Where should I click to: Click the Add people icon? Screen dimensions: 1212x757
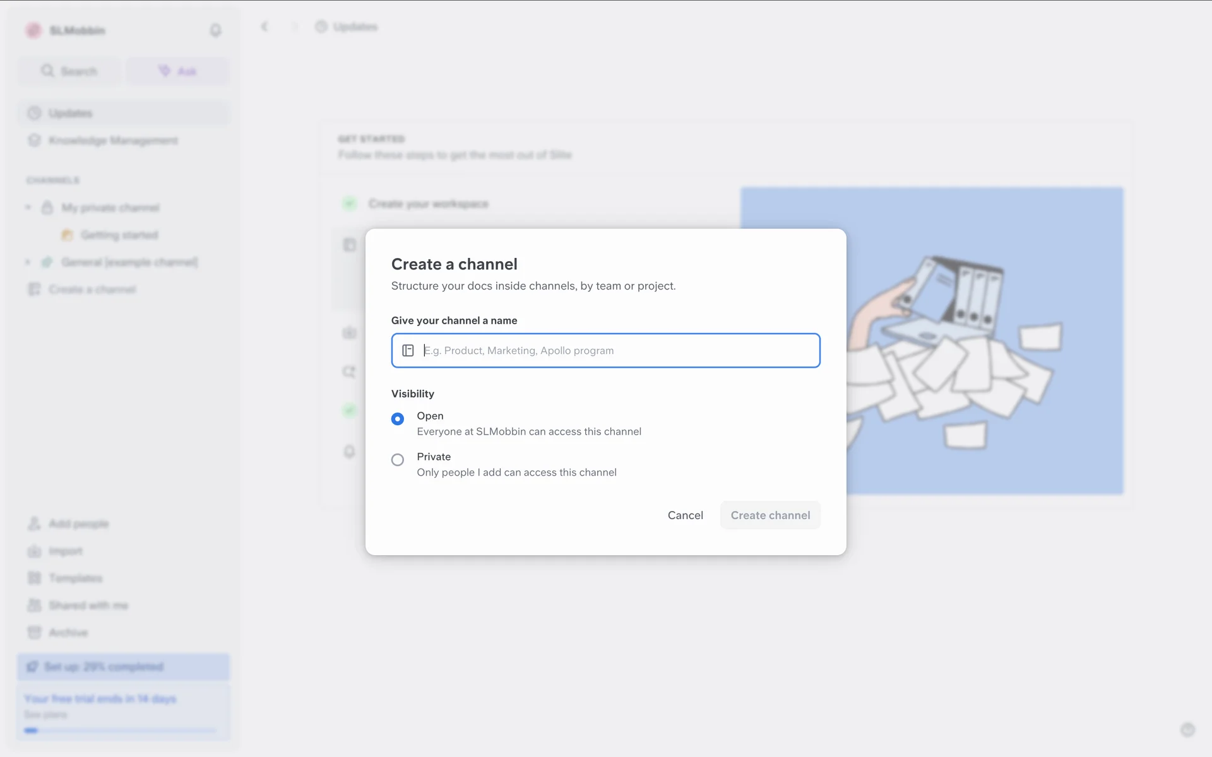tap(34, 524)
